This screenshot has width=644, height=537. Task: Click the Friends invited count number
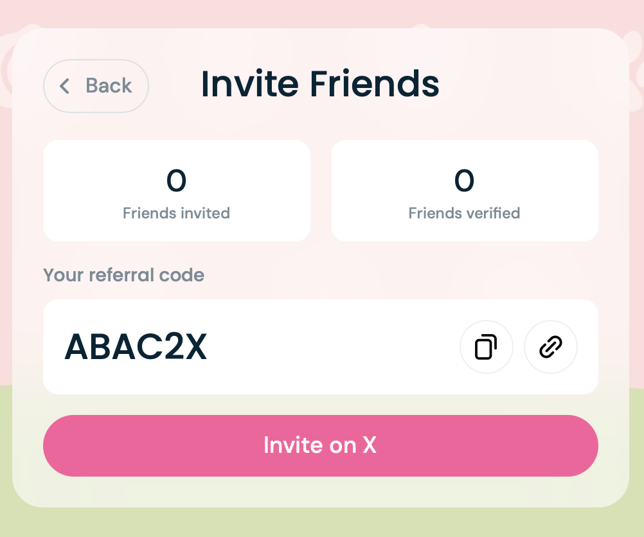point(176,181)
